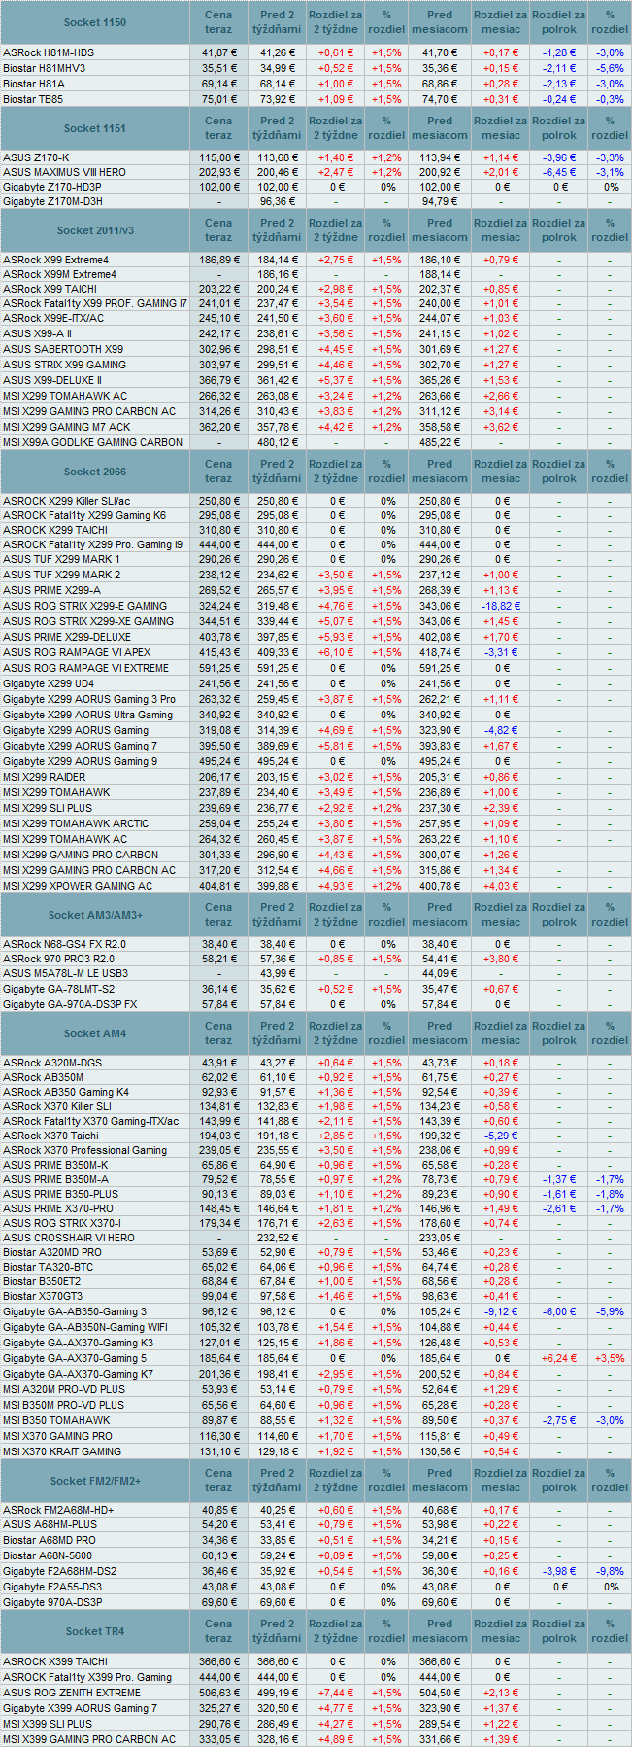The height and width of the screenshot is (1747, 632).
Task: Click ASRock X370 Taichi product name
Action: tap(50, 1136)
